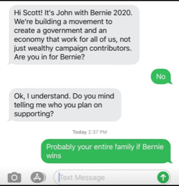Tap the 'Are you in for Bernie?' line

pos(50,57)
